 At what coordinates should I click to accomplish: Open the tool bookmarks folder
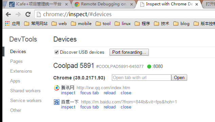pyautogui.click(x=103, y=24)
